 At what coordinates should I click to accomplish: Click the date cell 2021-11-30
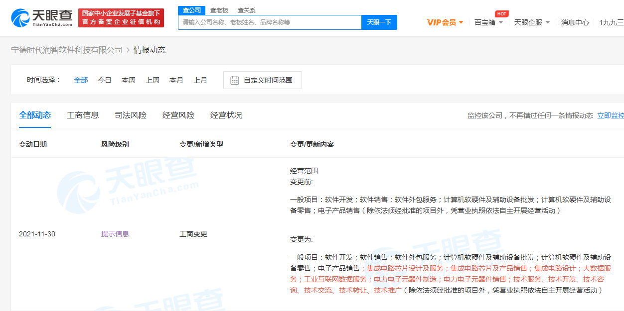click(x=37, y=234)
